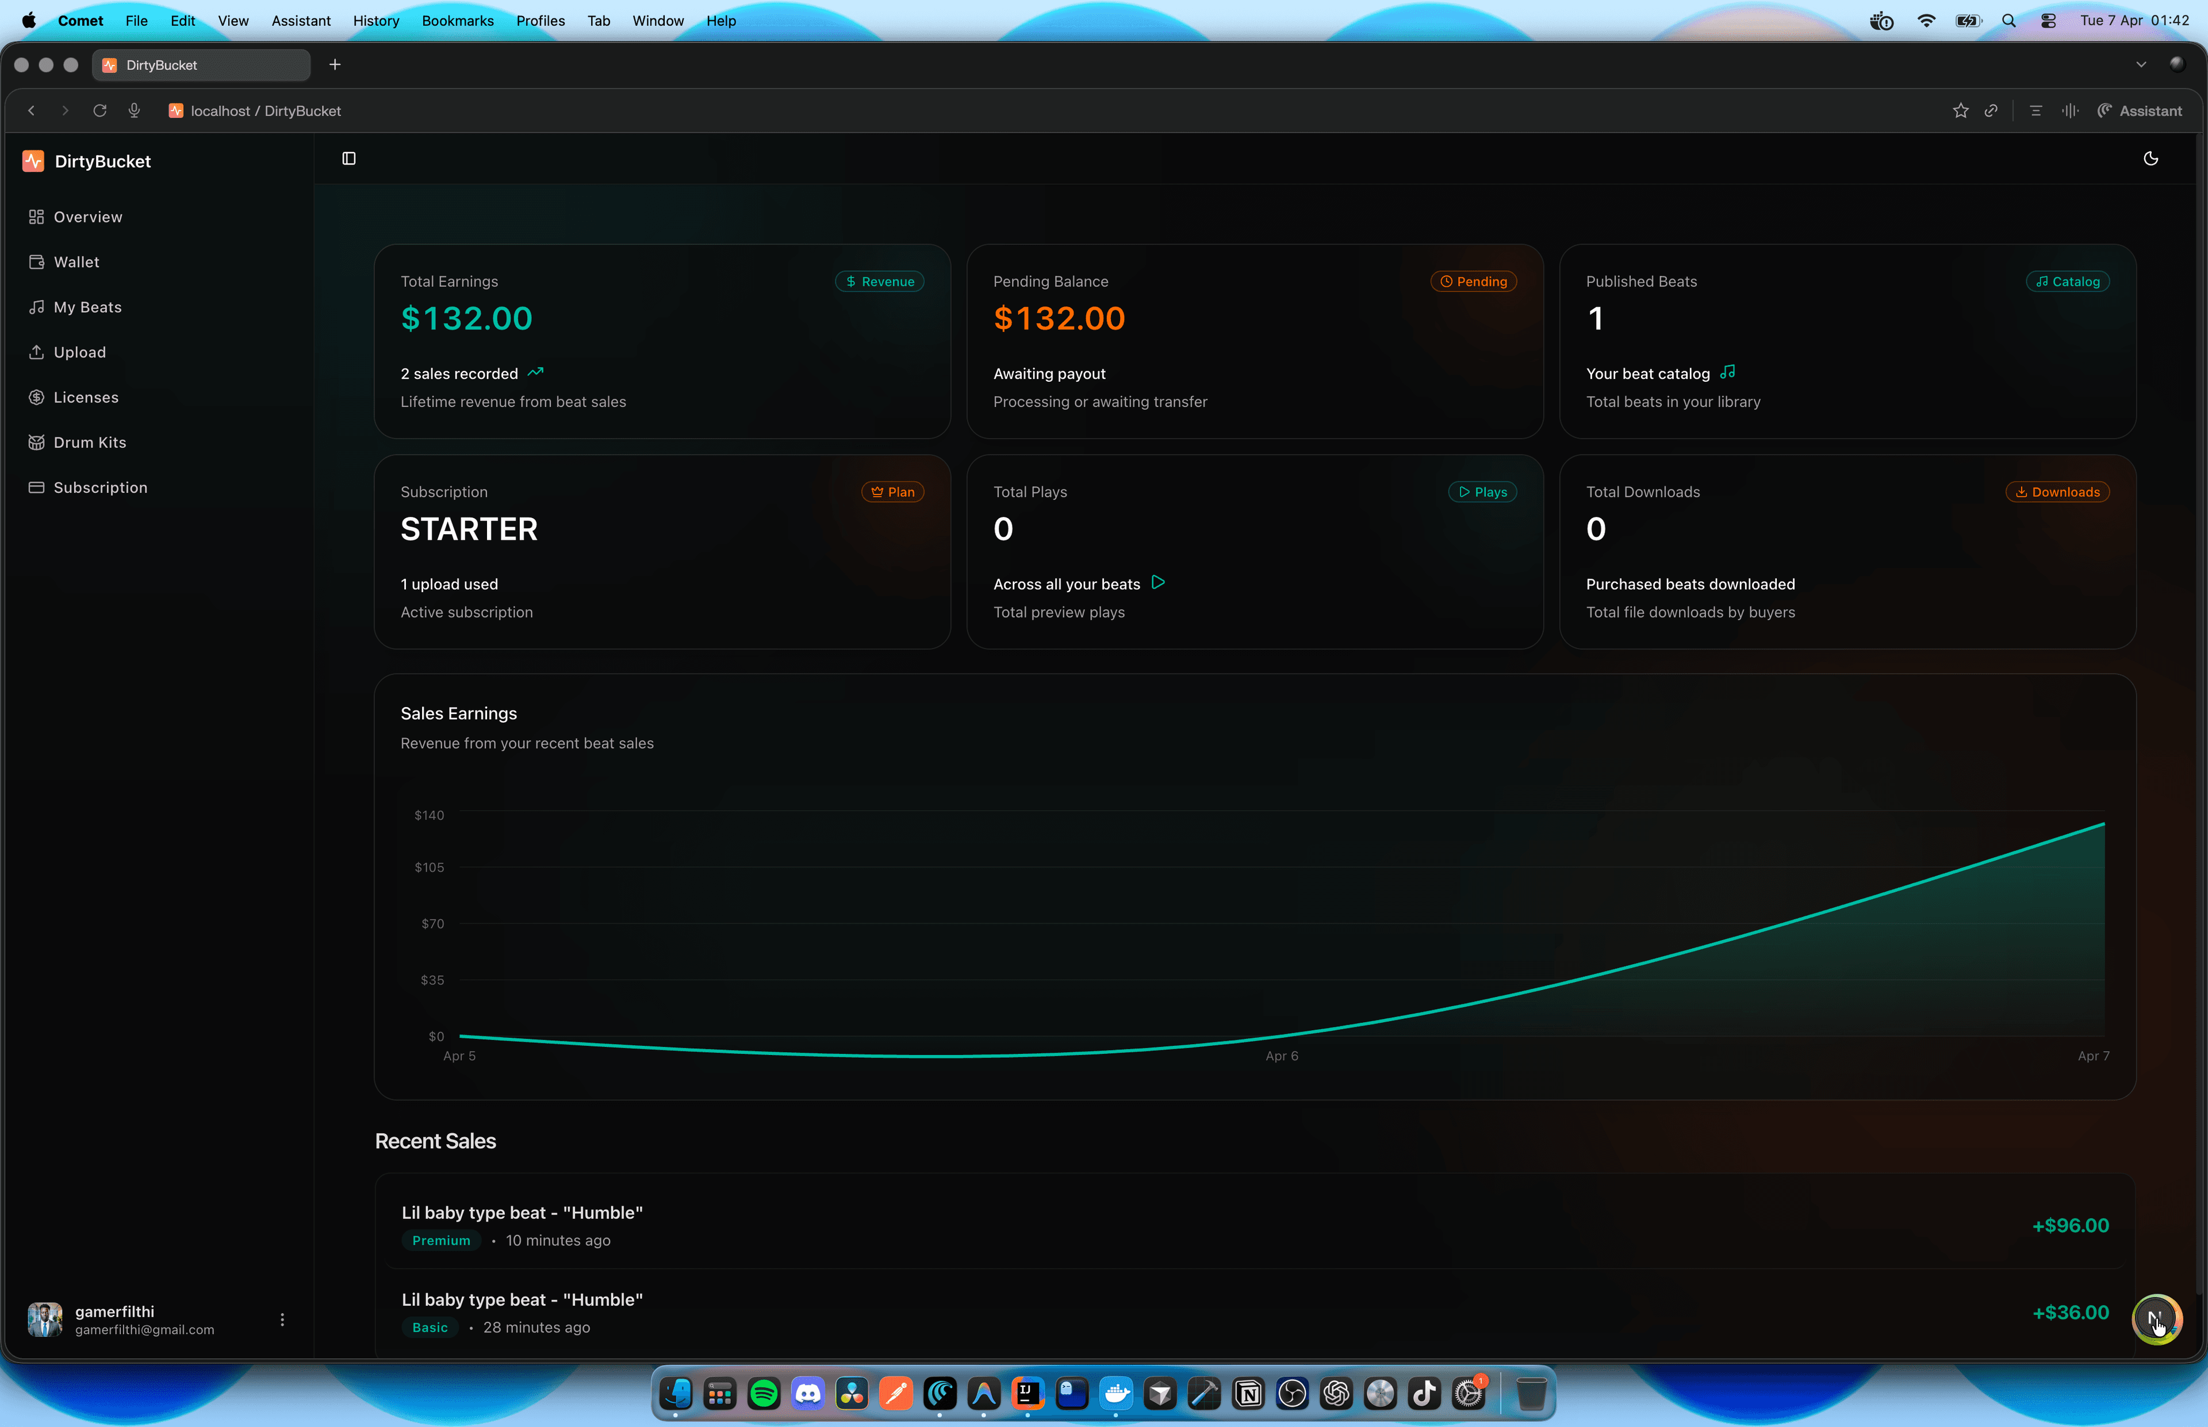Bookmark the page with the star icon
This screenshot has height=1427, width=2208.
[x=1961, y=111]
